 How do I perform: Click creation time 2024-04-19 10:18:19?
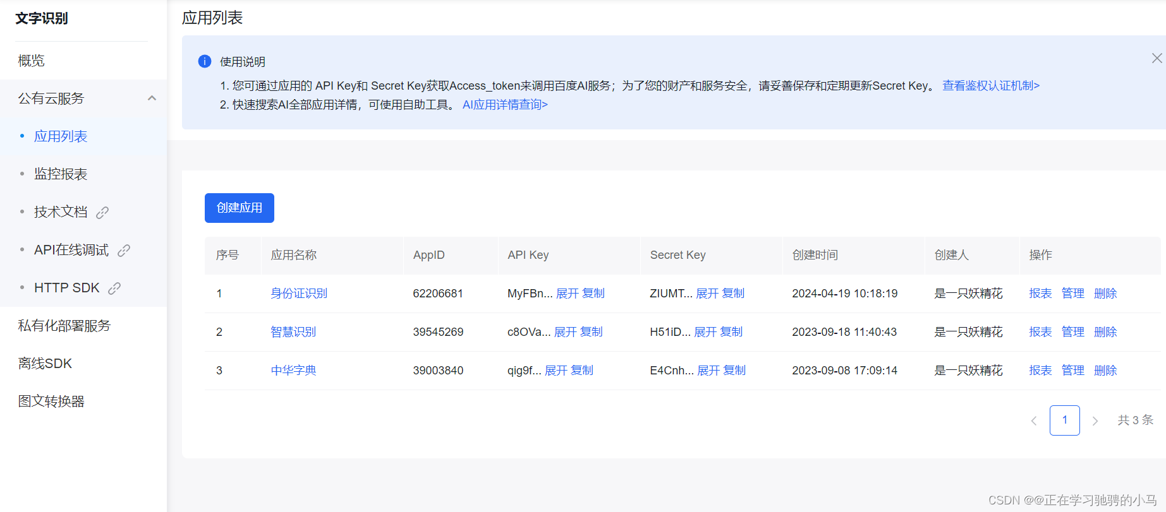pyautogui.click(x=845, y=294)
